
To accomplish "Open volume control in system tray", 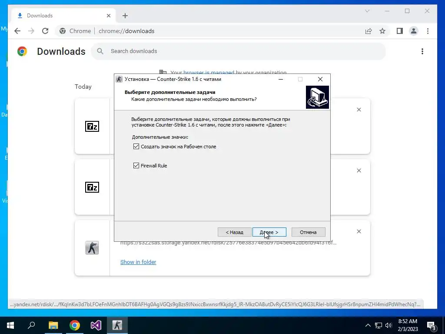I will click(x=389, y=325).
